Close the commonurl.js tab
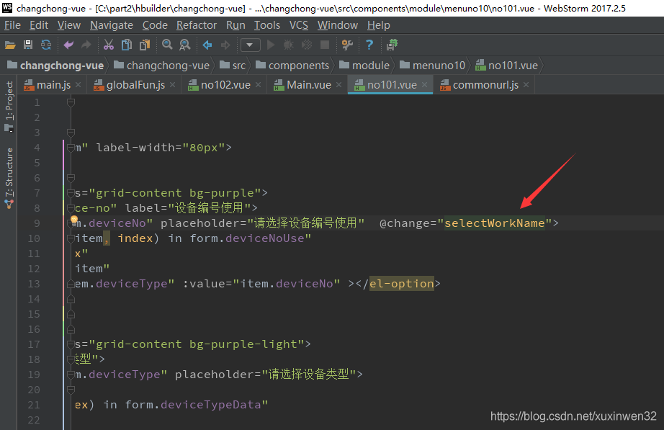This screenshot has width=664, height=430. [x=526, y=85]
